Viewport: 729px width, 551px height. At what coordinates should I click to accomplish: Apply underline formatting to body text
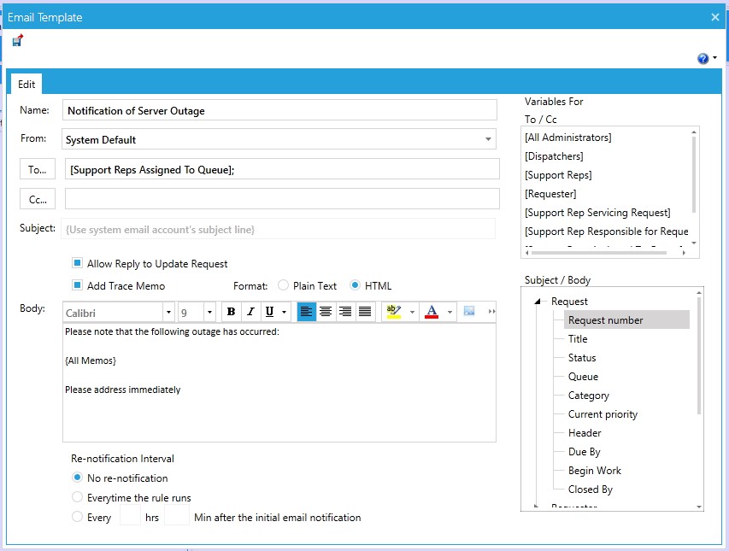pos(270,312)
